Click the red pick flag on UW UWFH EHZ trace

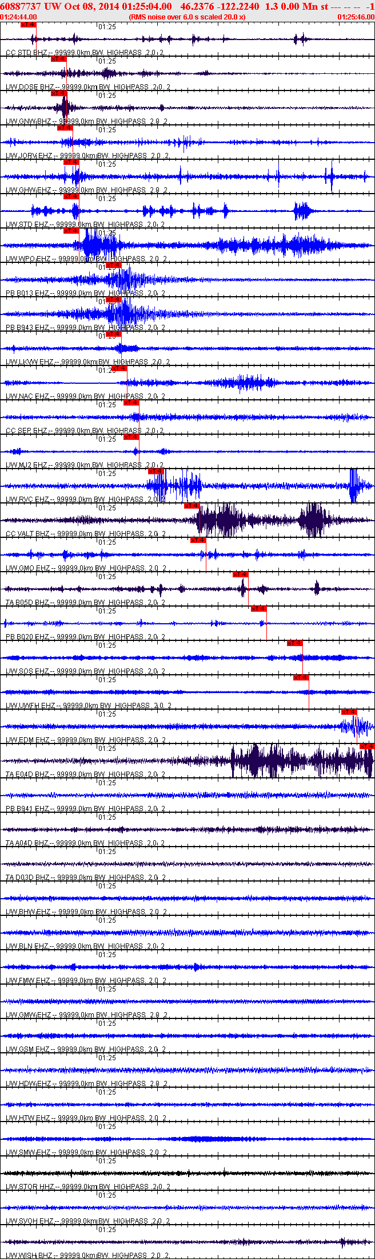click(301, 678)
